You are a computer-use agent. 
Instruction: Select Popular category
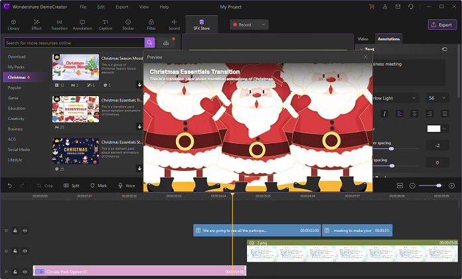click(x=15, y=87)
